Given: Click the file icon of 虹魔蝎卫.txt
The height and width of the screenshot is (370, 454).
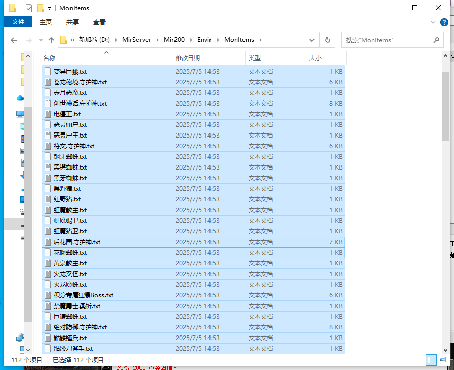Looking at the screenshot, I should point(48,220).
